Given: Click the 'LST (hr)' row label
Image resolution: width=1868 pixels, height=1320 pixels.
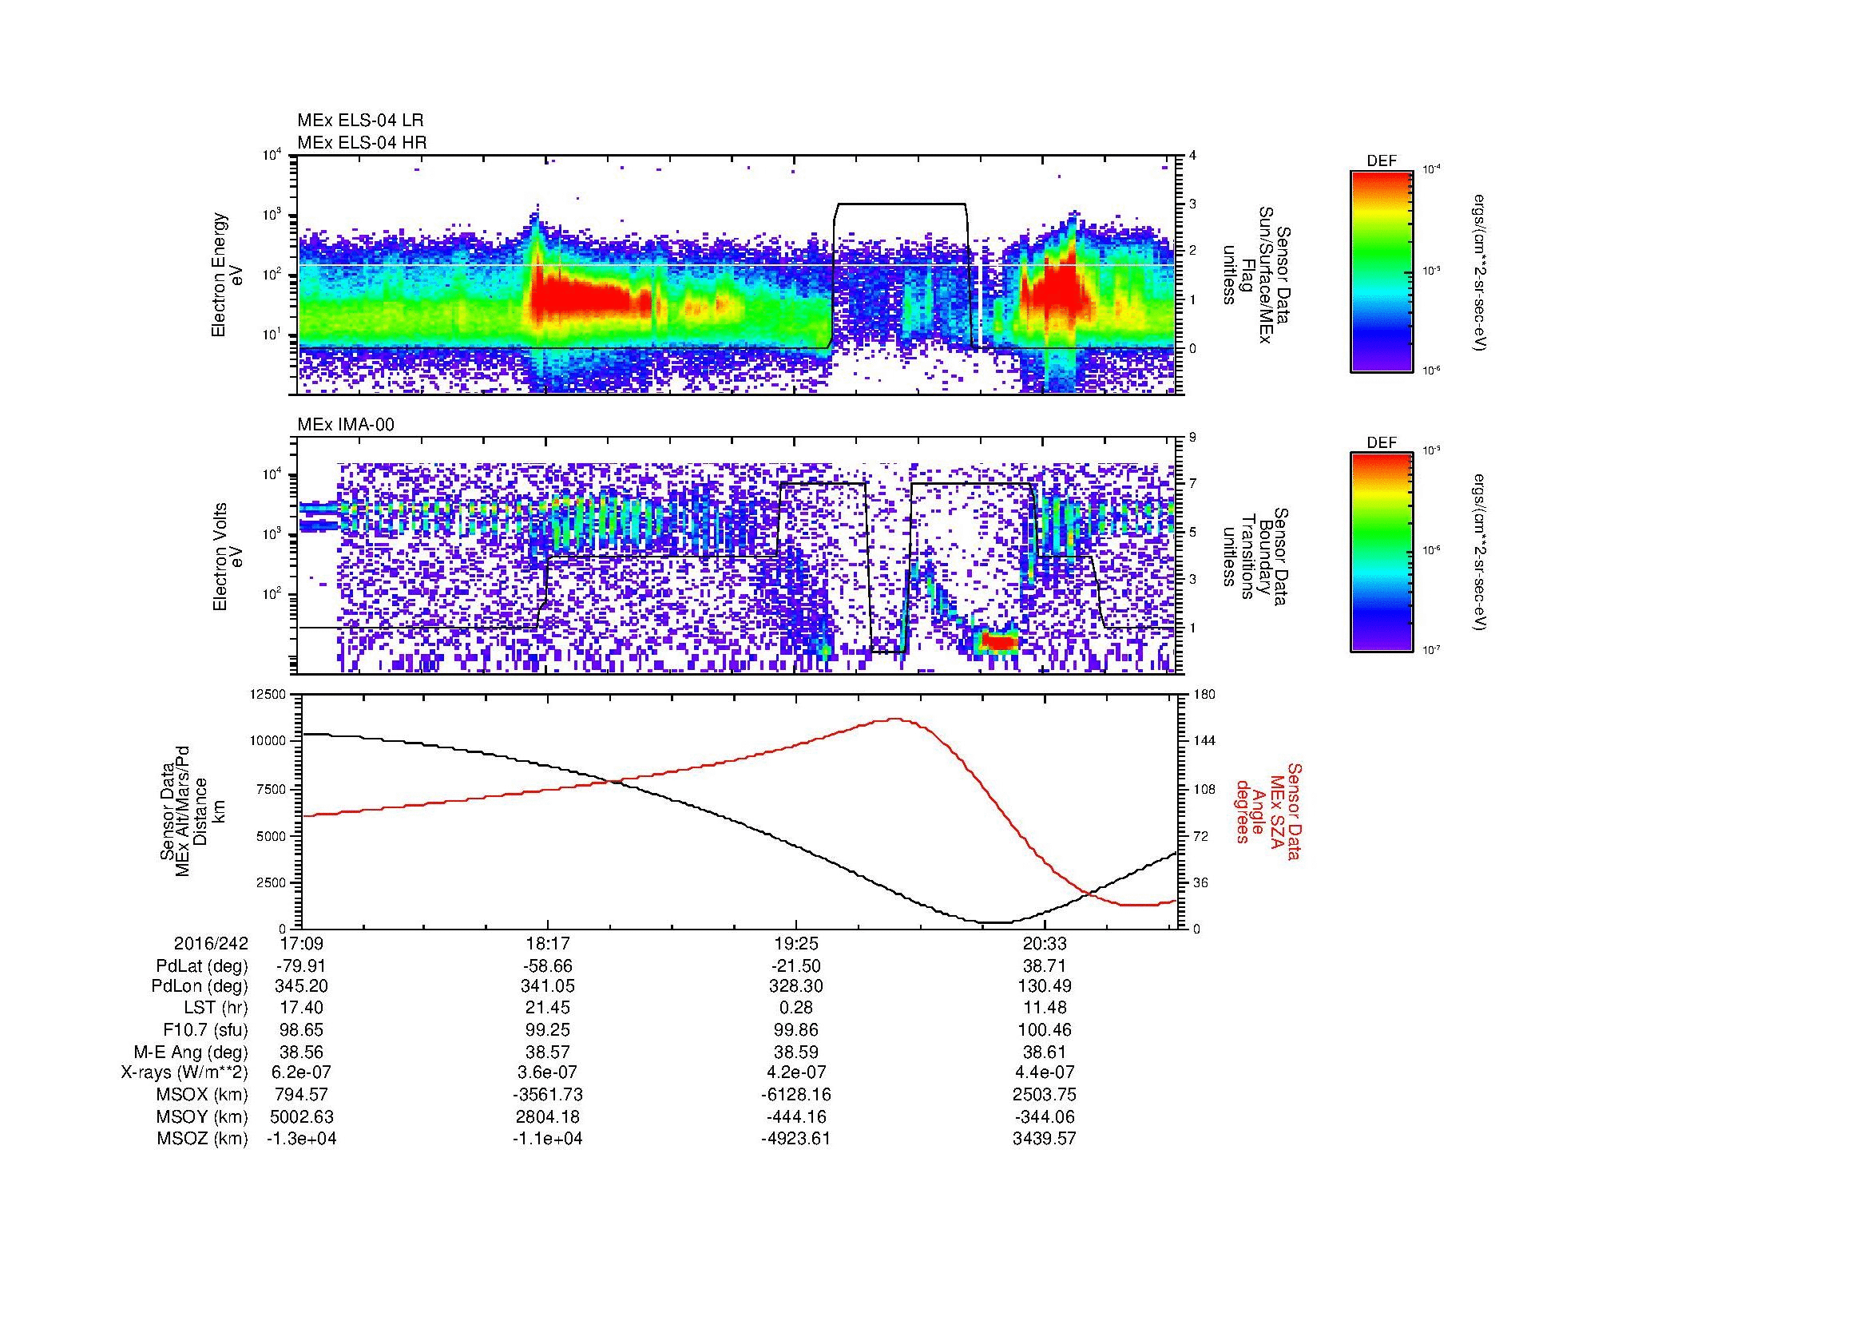Looking at the screenshot, I should [216, 1009].
